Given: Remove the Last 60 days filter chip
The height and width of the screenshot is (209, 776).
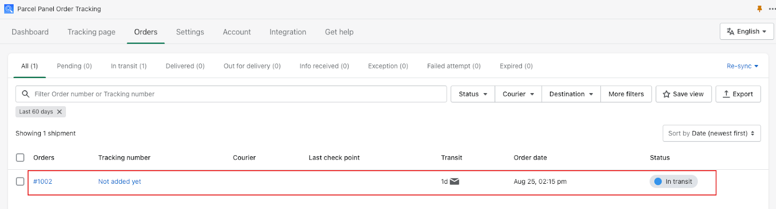Looking at the screenshot, I should pos(59,112).
